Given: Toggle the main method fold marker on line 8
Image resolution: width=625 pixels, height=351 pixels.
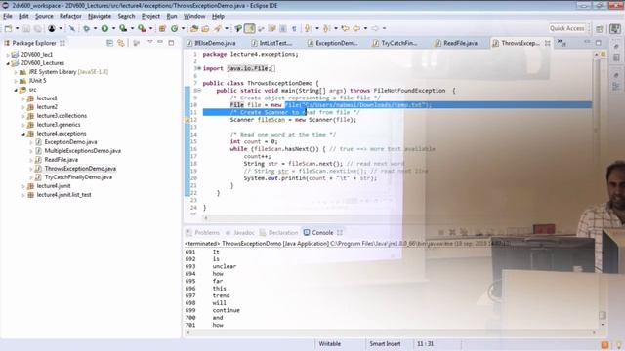Looking at the screenshot, I should click(199, 91).
